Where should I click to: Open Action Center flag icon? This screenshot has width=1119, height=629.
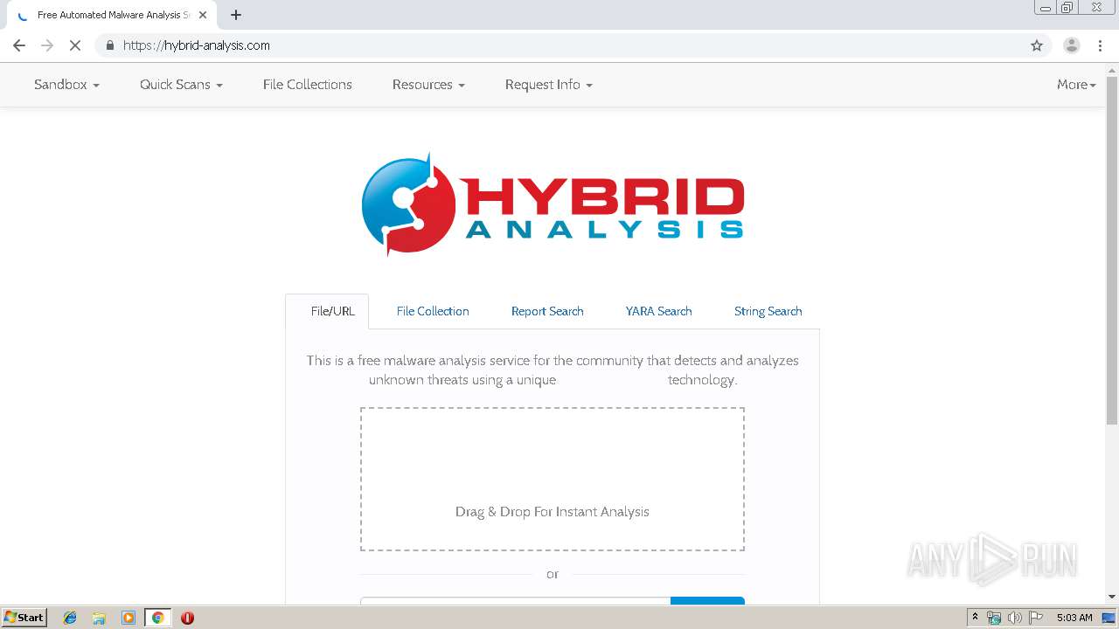pyautogui.click(x=1035, y=618)
